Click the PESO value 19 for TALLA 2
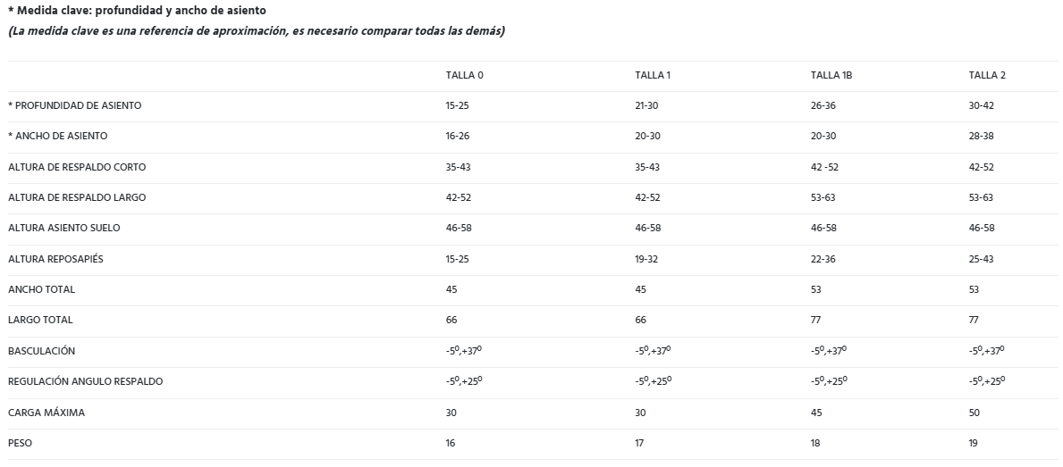Viewport: 1063px width, 467px height. pyautogui.click(x=974, y=443)
